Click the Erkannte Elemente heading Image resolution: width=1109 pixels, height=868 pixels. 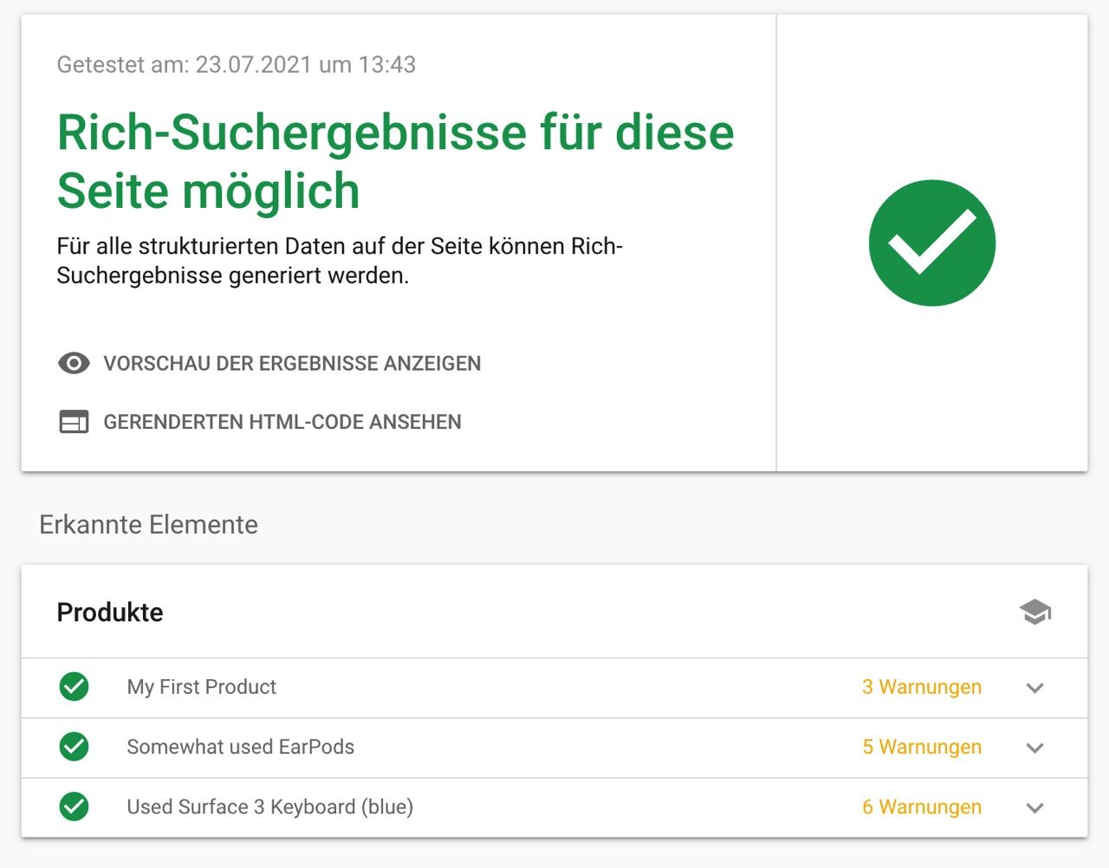149,524
